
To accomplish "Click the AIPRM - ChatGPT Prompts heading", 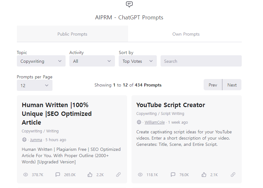I will 129,17.
